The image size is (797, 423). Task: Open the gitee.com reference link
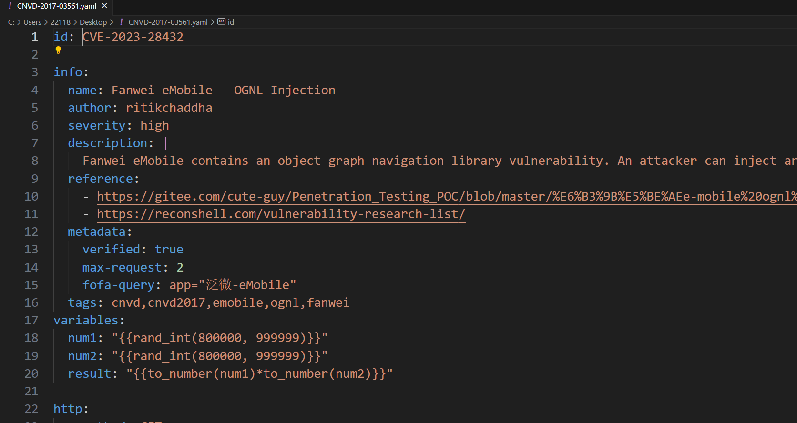tap(447, 196)
